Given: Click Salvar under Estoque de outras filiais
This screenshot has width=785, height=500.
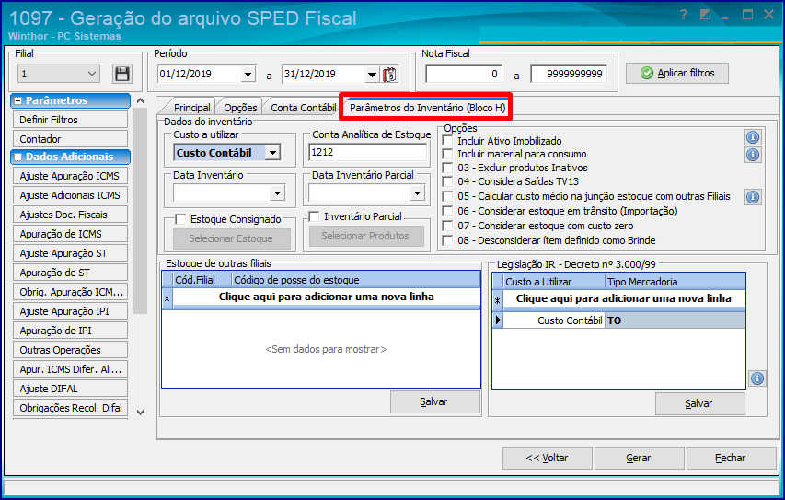Looking at the screenshot, I should pyautogui.click(x=434, y=401).
